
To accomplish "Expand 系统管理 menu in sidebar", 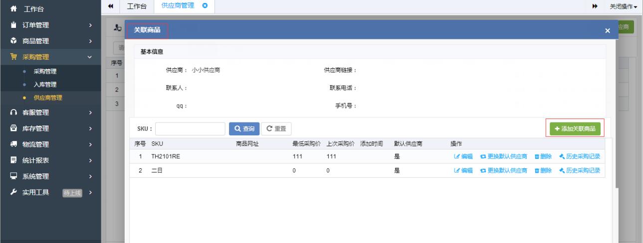I will coord(50,176).
